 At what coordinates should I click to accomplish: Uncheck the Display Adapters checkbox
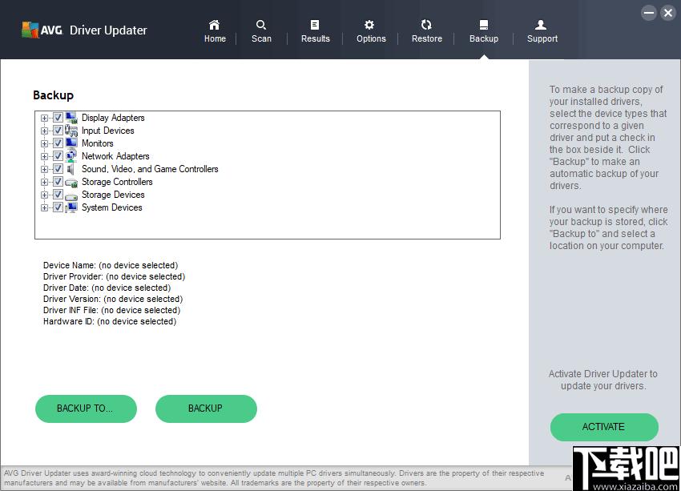point(58,118)
